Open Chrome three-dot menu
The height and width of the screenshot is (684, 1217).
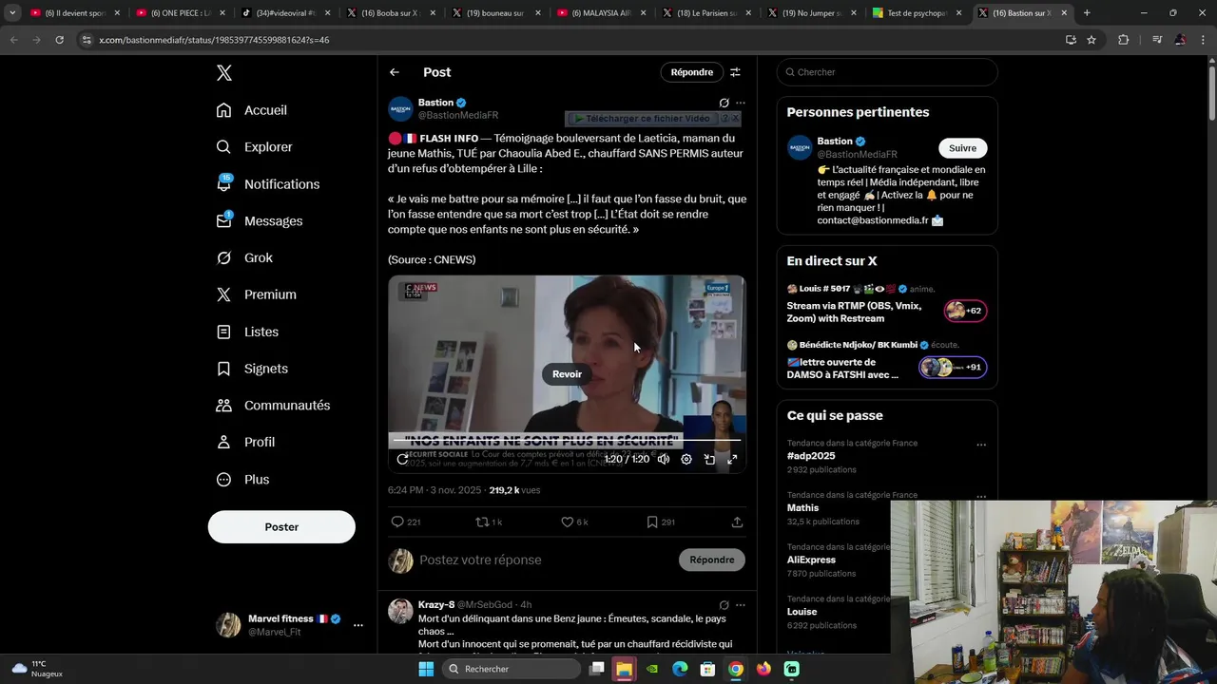1203,40
